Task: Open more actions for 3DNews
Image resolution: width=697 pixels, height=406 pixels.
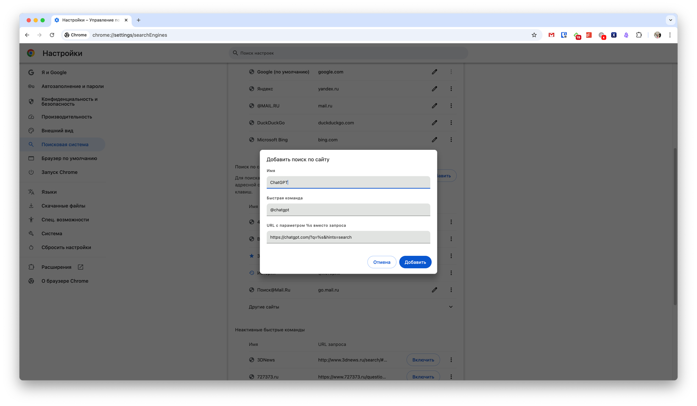Action: [451, 360]
